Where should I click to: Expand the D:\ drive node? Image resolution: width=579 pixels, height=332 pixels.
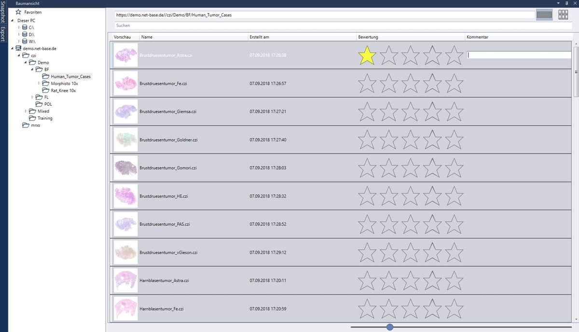(x=19, y=34)
